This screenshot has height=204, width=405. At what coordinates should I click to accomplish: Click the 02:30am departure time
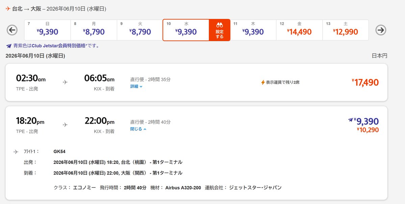31,78
